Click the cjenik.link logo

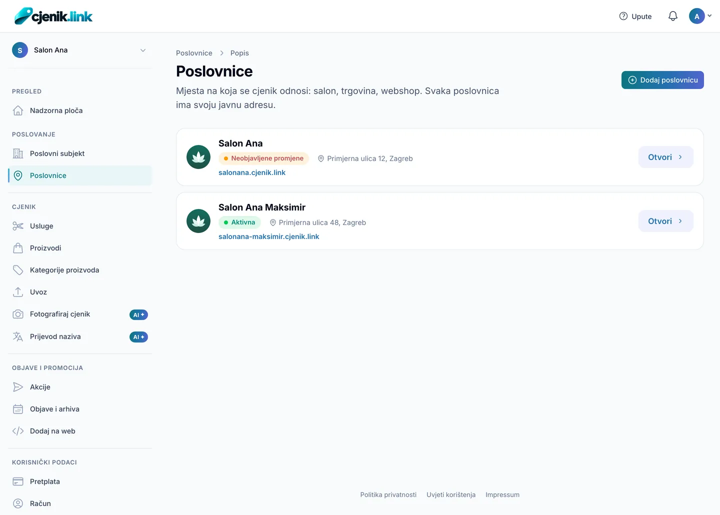(53, 16)
